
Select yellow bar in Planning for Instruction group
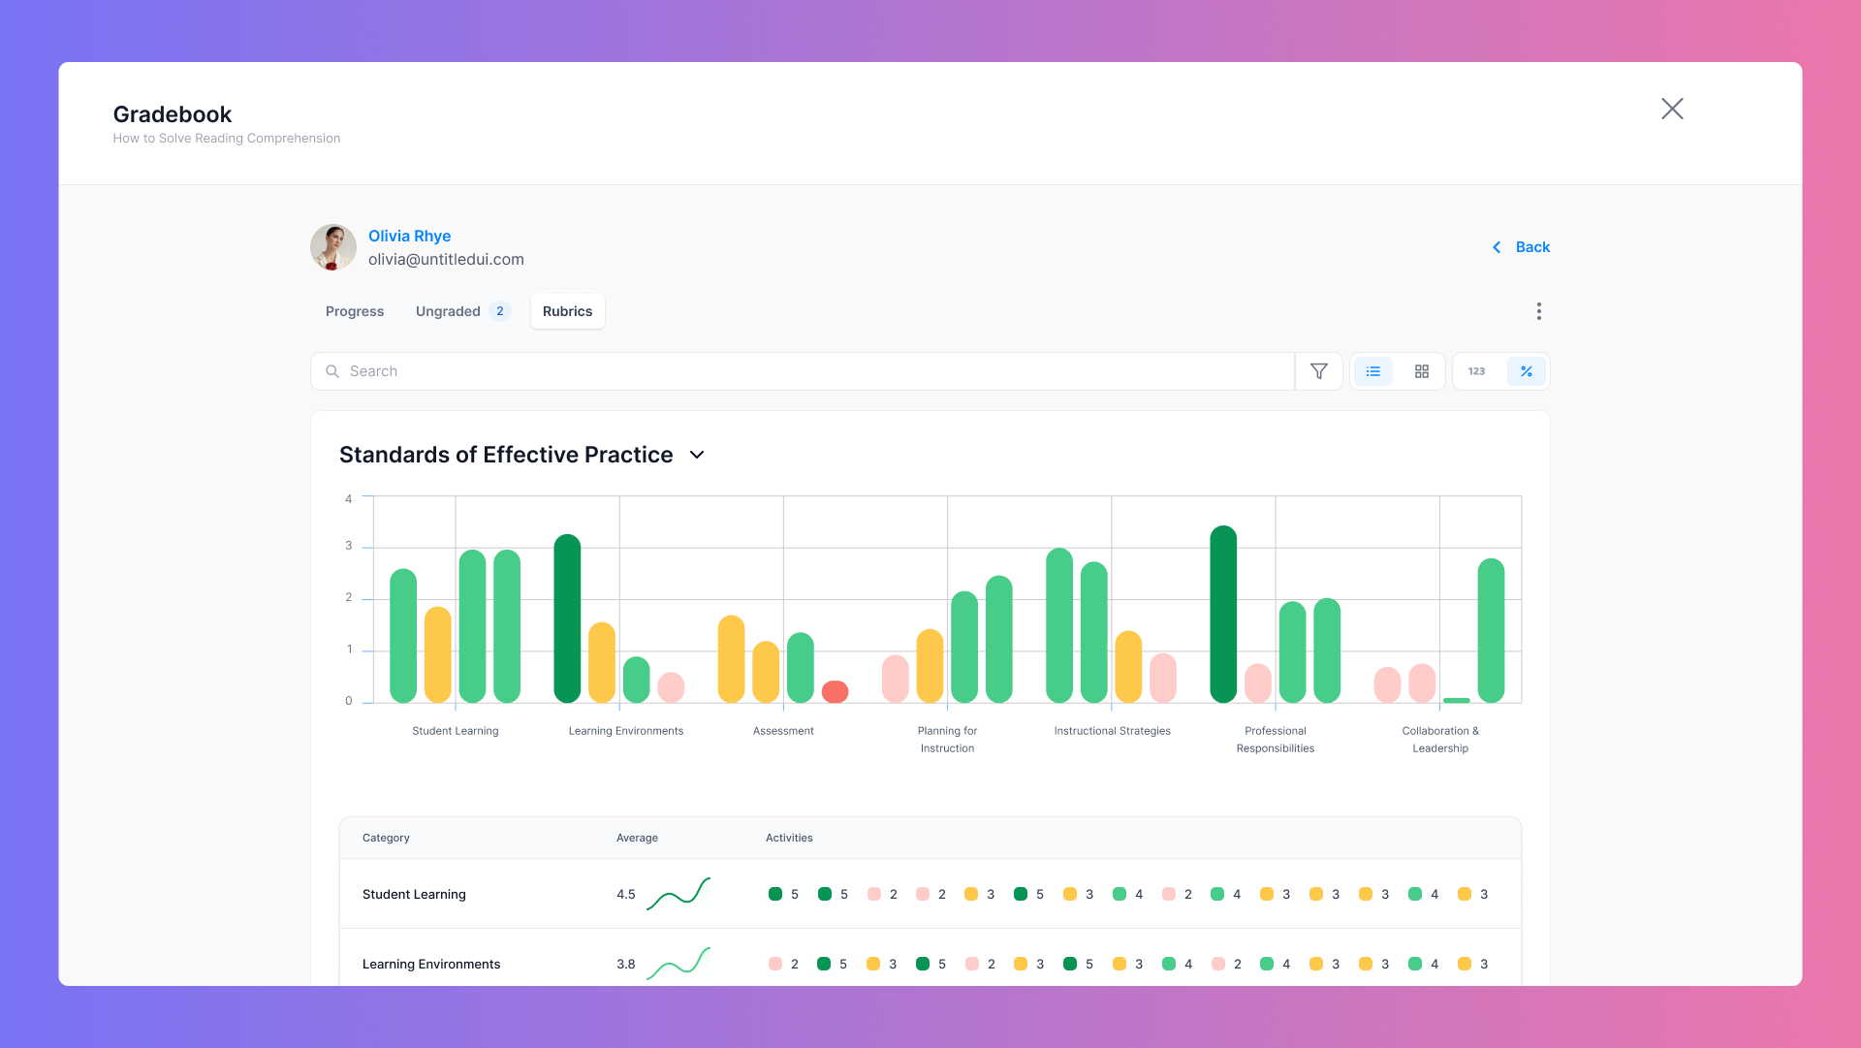930,666
